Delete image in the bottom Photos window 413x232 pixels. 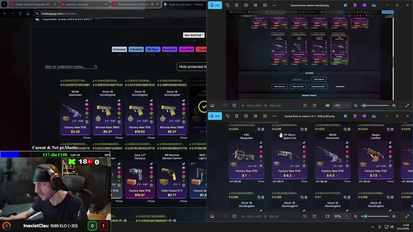(x=237, y=116)
